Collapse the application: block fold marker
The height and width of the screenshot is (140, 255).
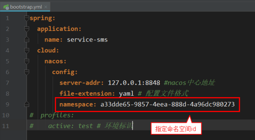[27, 29]
